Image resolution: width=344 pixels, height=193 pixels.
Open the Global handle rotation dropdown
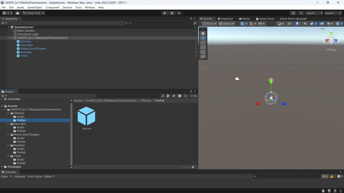(227, 24)
